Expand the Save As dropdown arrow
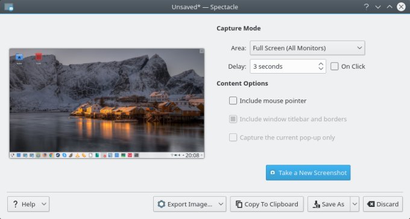The width and height of the screenshot is (410, 219). tap(355, 204)
